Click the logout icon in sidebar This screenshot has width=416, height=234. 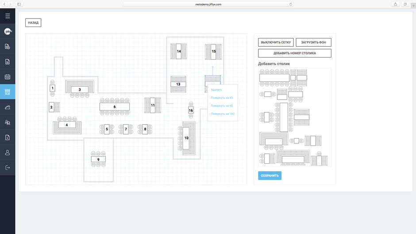8,168
